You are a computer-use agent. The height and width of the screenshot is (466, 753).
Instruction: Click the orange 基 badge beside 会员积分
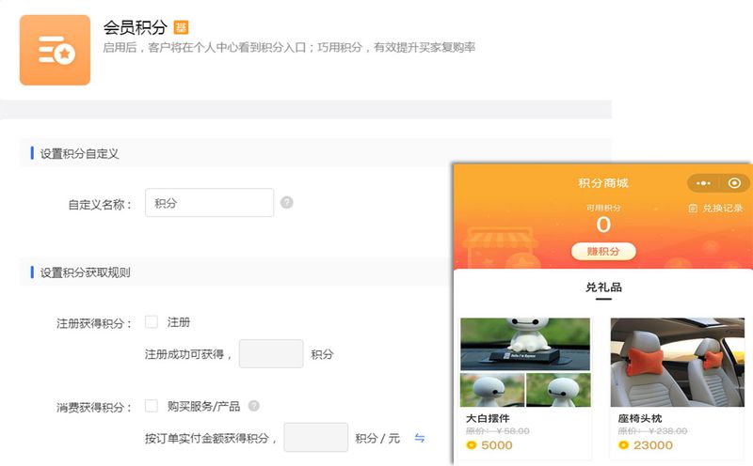pos(181,27)
